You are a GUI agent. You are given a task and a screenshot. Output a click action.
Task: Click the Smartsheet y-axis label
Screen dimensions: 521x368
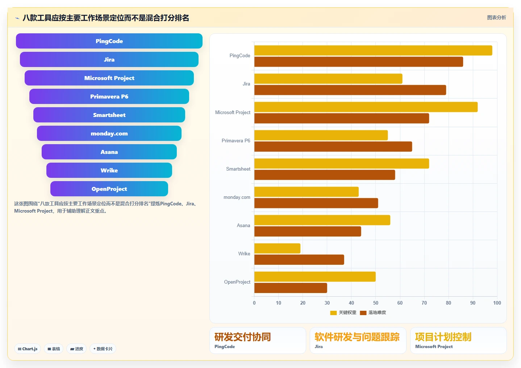238,169
